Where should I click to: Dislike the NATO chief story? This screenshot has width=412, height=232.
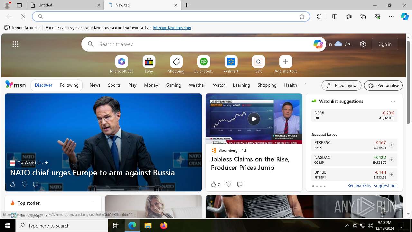24,184
